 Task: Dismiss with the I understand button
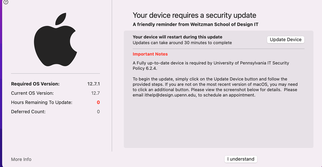pyautogui.click(x=241, y=159)
